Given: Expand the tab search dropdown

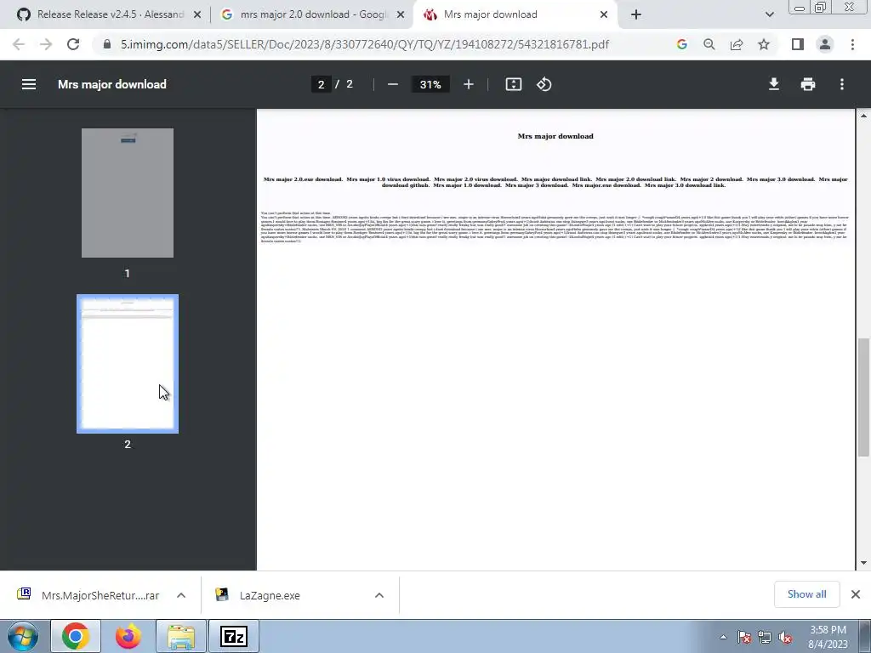Looking at the screenshot, I should [x=769, y=15].
